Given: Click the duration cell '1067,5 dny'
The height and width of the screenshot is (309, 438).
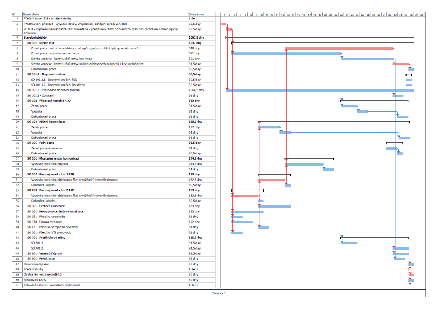Looking at the screenshot, I should [x=196, y=38].
